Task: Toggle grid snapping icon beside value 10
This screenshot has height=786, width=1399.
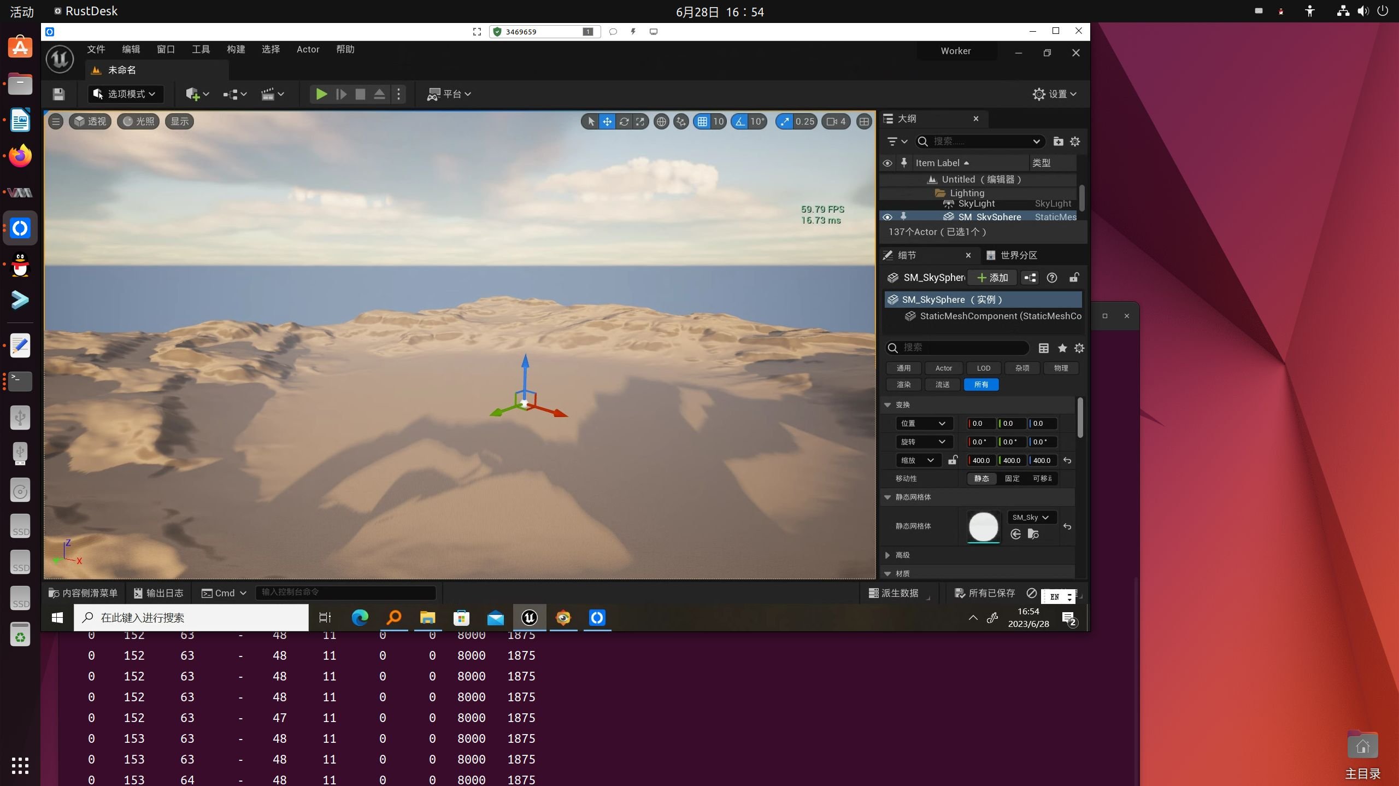Action: pyautogui.click(x=702, y=121)
